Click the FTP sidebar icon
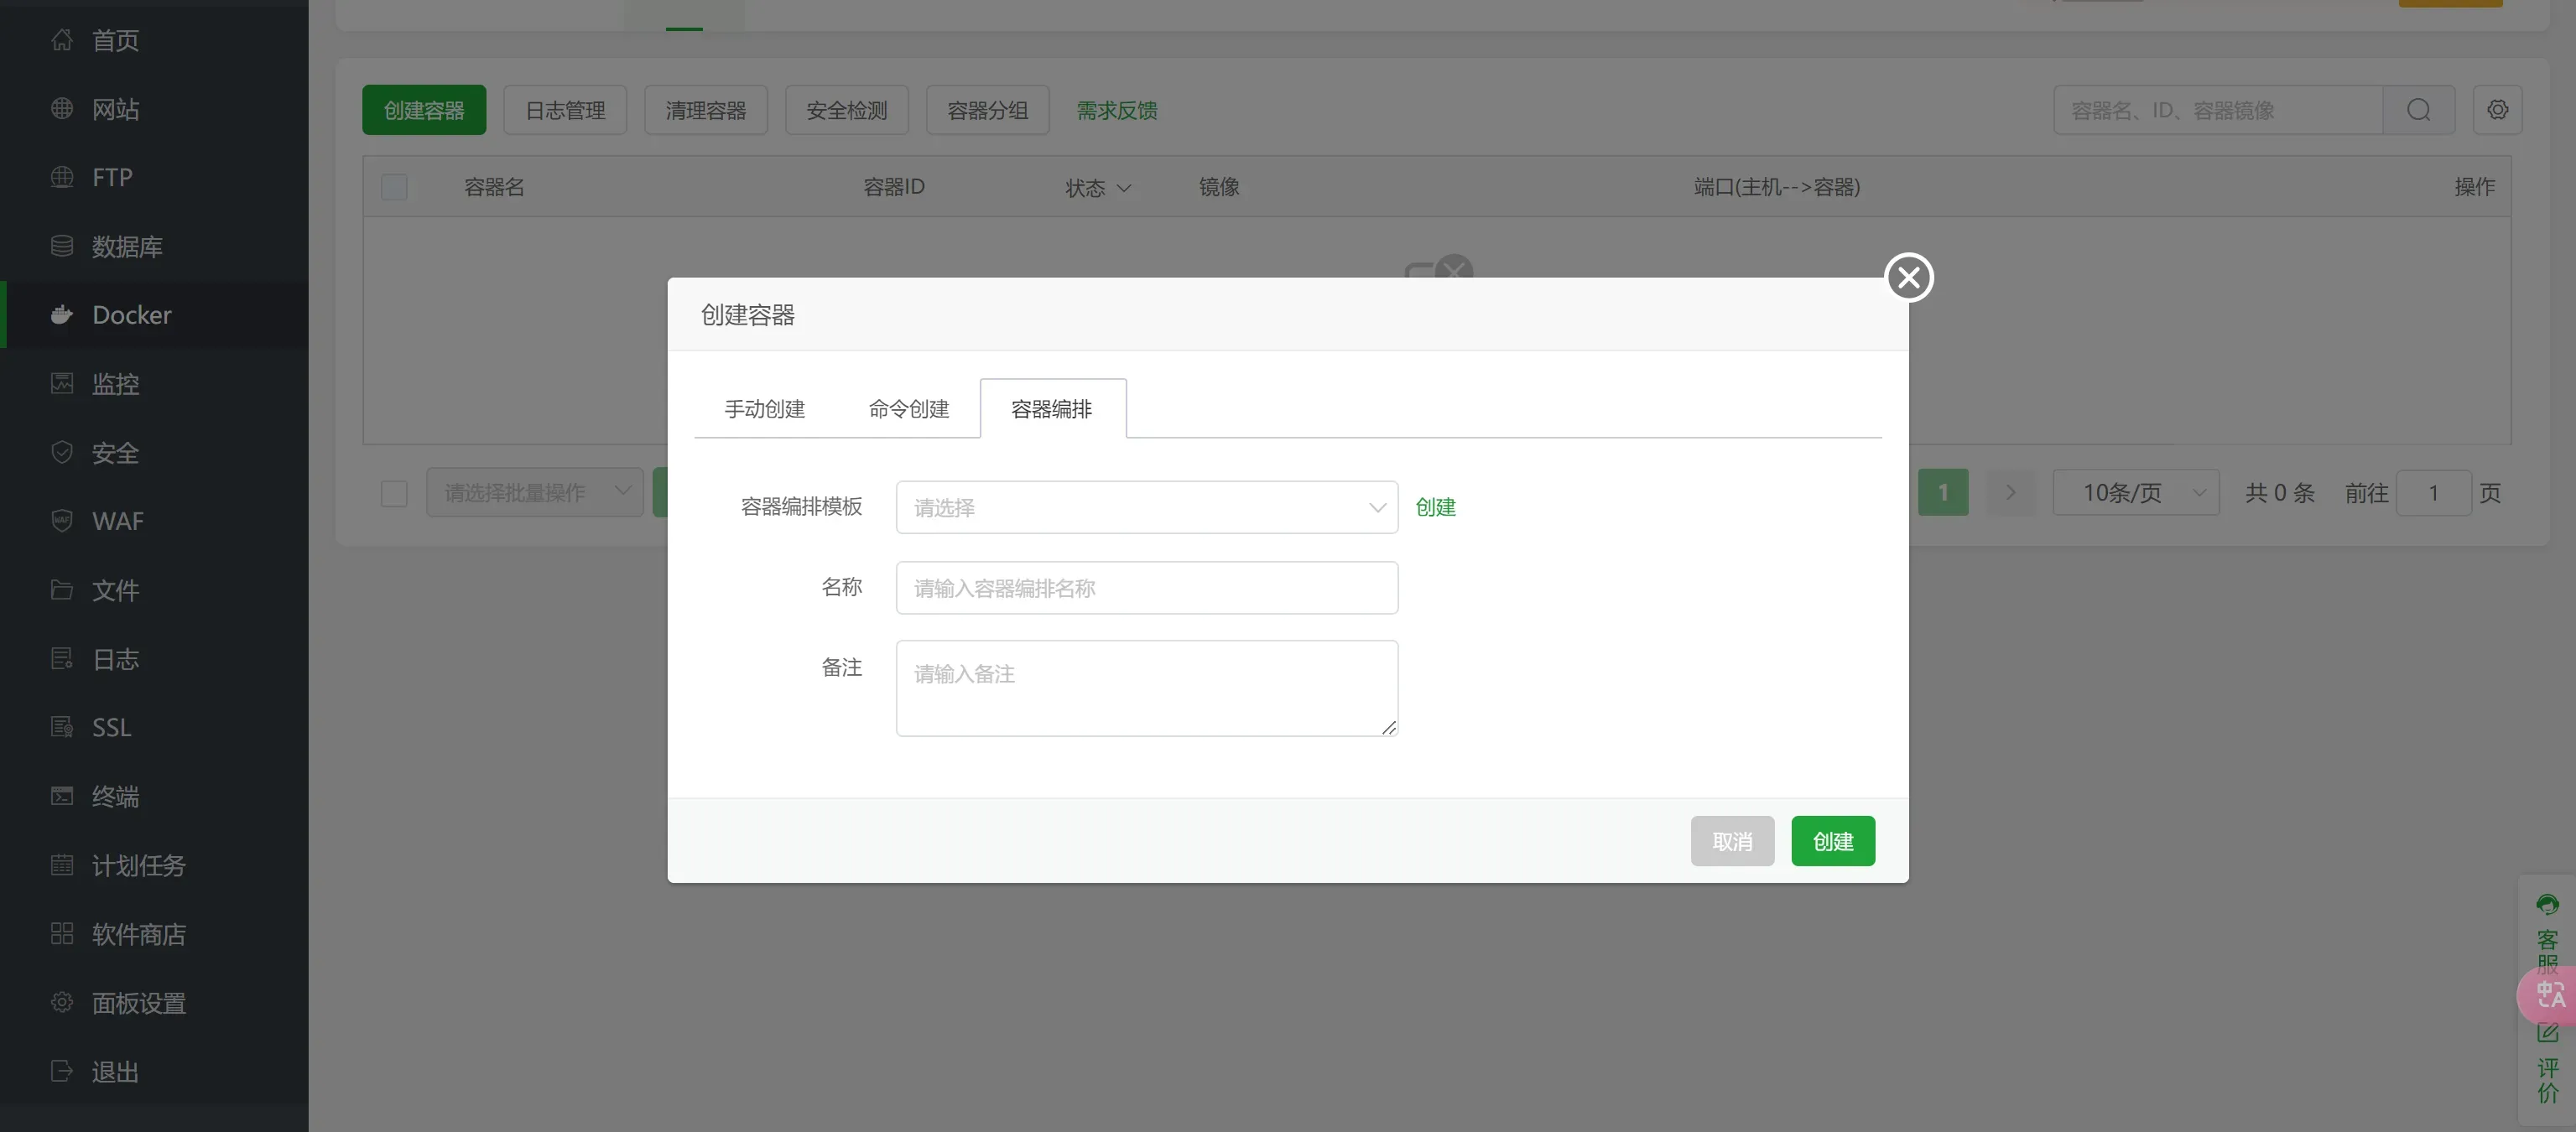 point(62,177)
